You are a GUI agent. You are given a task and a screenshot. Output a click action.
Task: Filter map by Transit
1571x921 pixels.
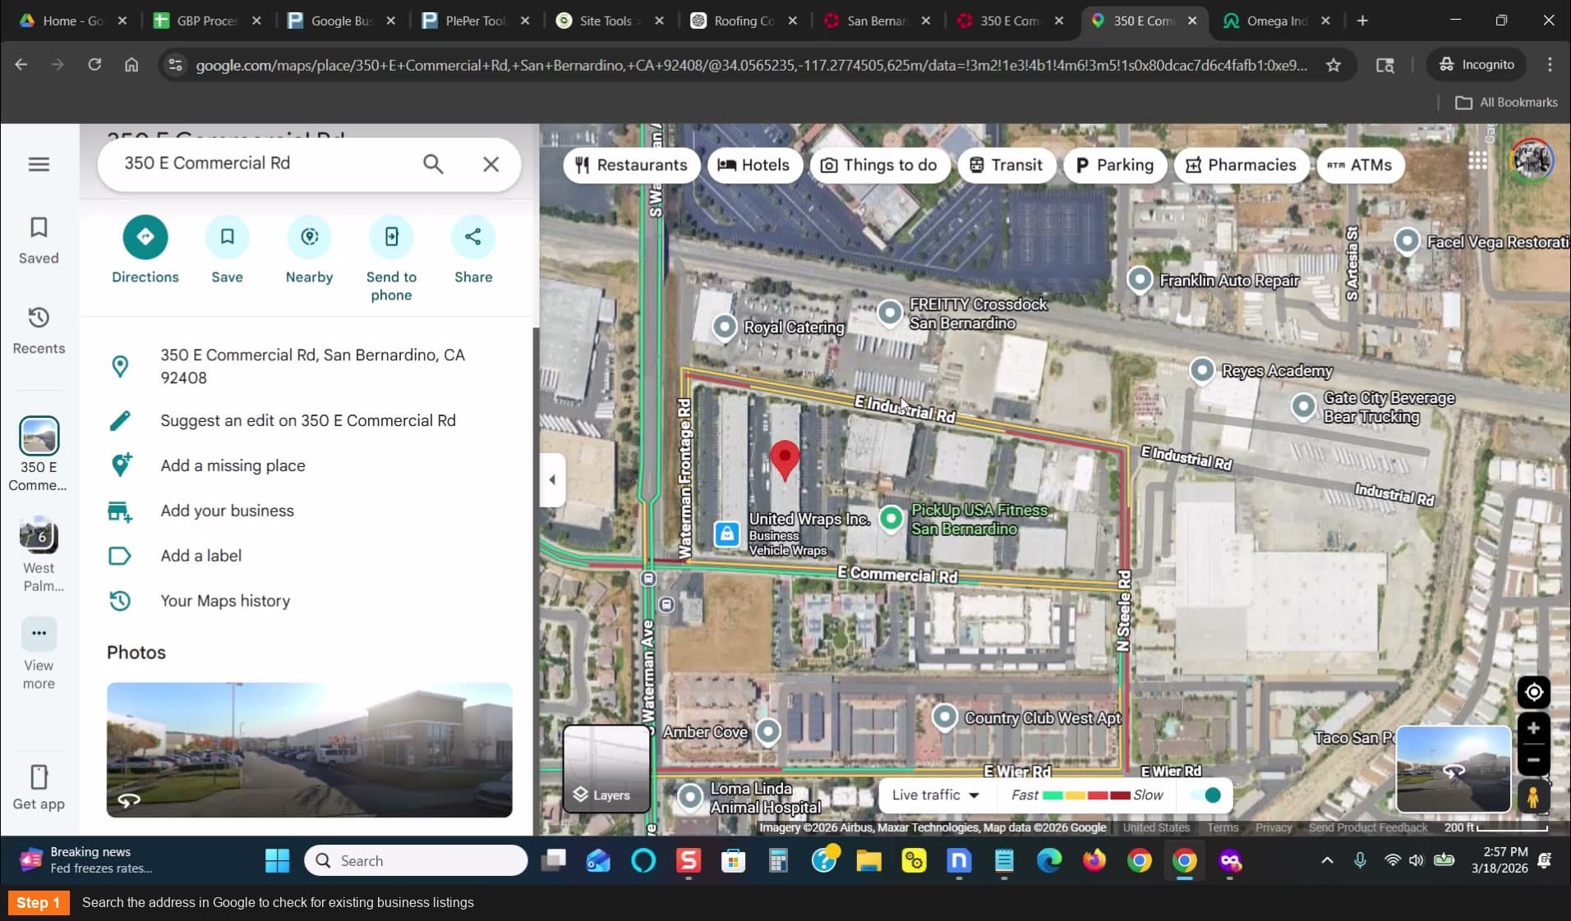coord(1006,165)
